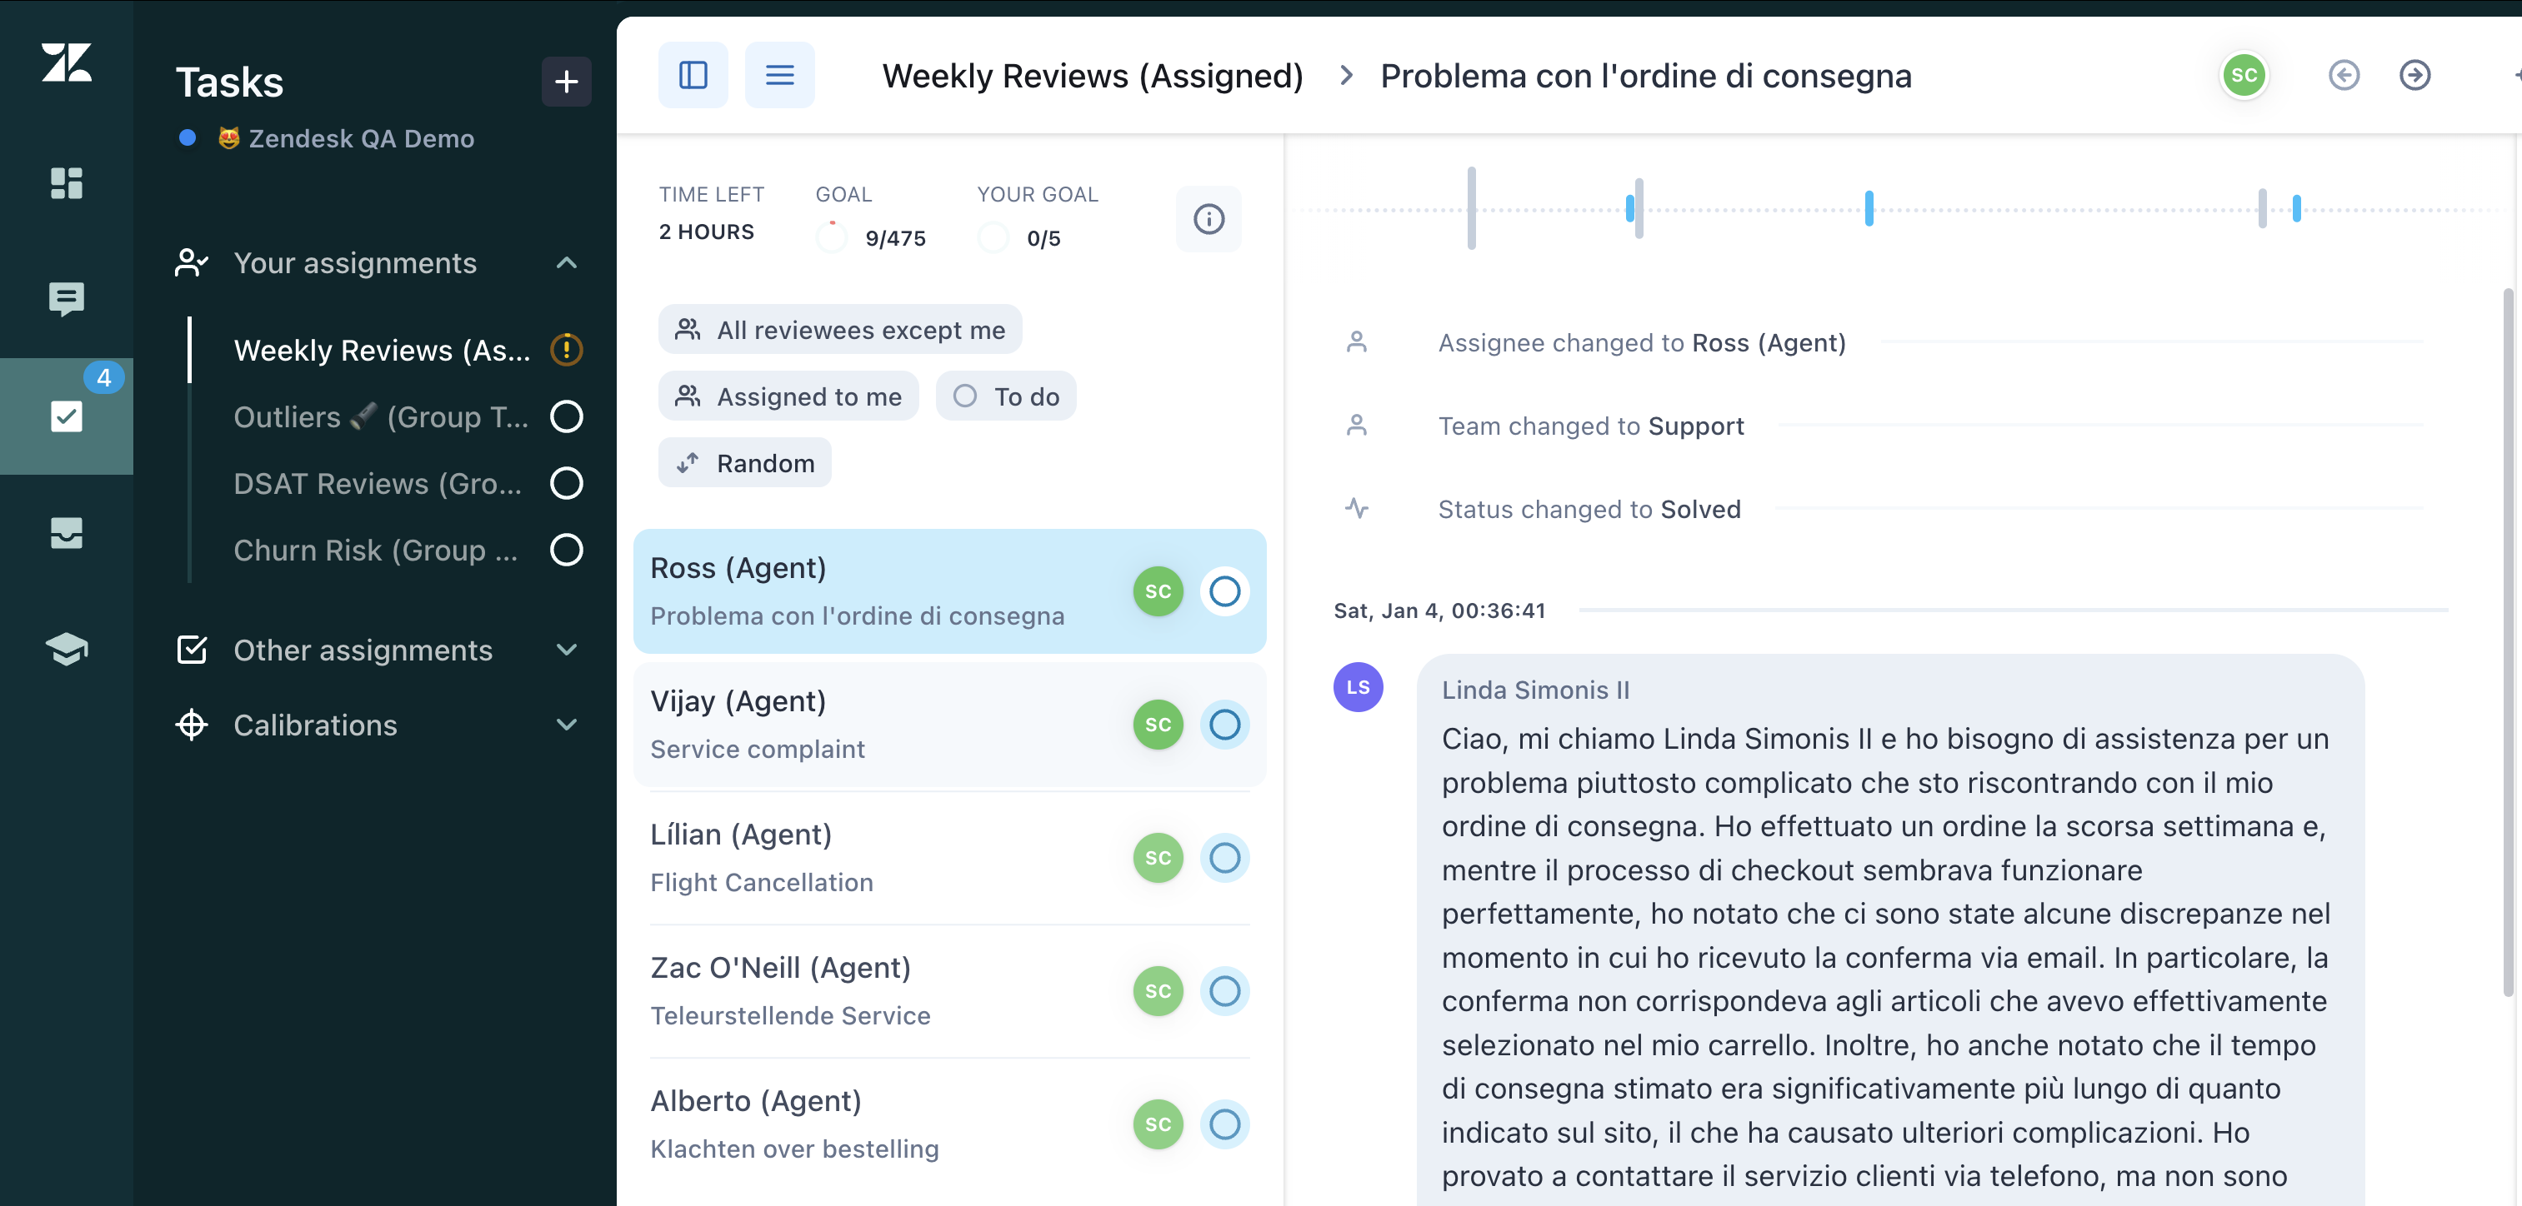Expand Other assignments section
Image resolution: width=2522 pixels, height=1206 pixels.
566,650
